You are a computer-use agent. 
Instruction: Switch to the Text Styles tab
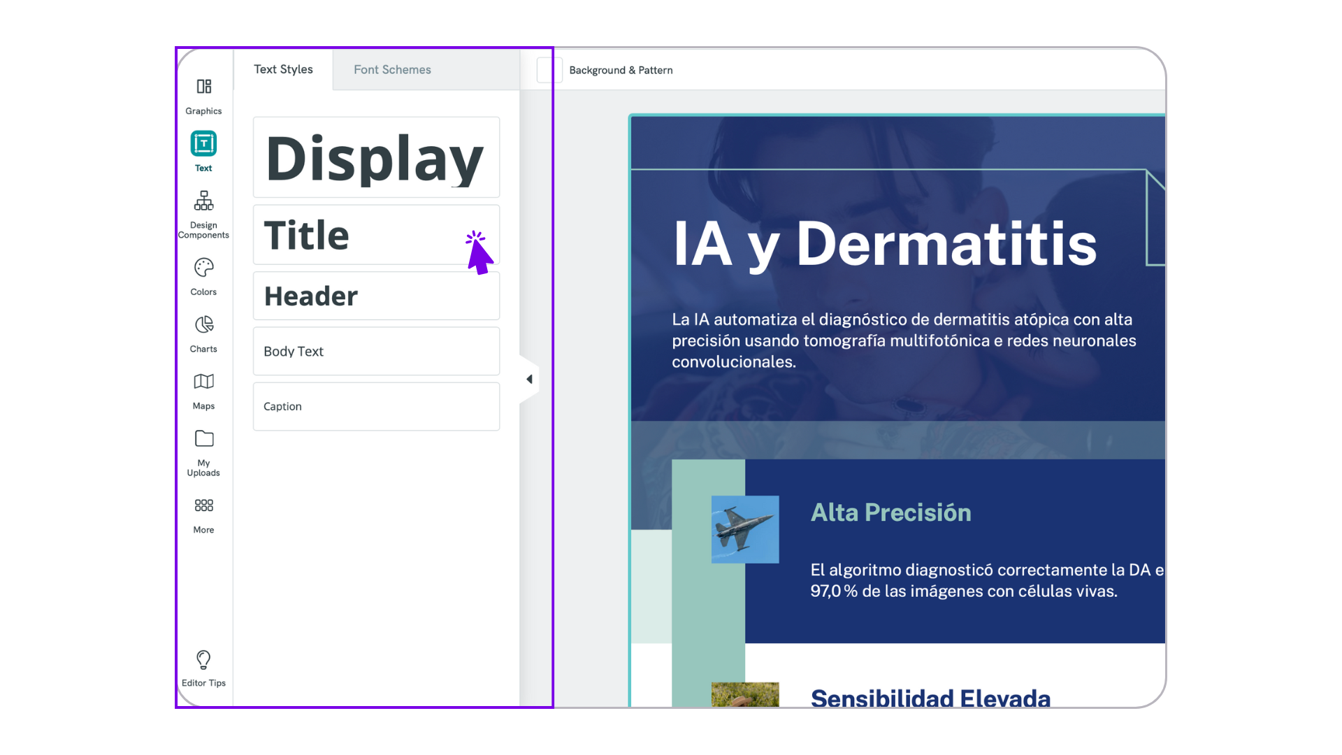tap(283, 69)
